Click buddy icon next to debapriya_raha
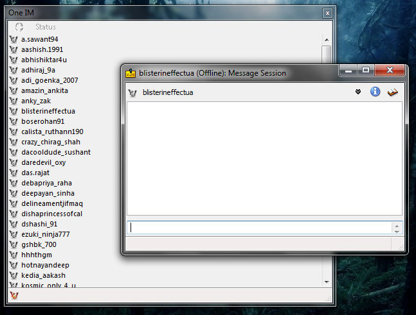416x315 pixels. click(x=14, y=183)
